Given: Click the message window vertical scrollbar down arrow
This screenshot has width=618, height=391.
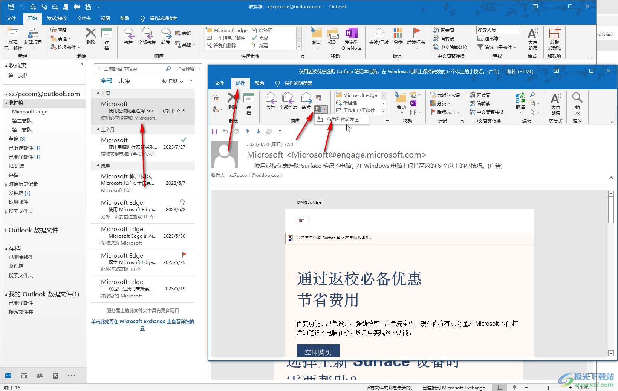Looking at the screenshot, I should pyautogui.click(x=611, y=353).
